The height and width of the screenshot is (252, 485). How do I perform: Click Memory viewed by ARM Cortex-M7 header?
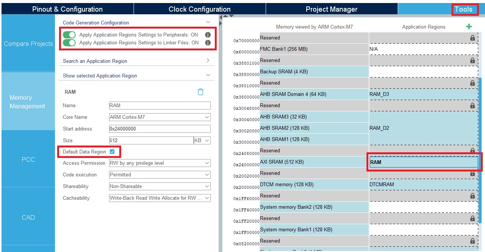point(315,27)
